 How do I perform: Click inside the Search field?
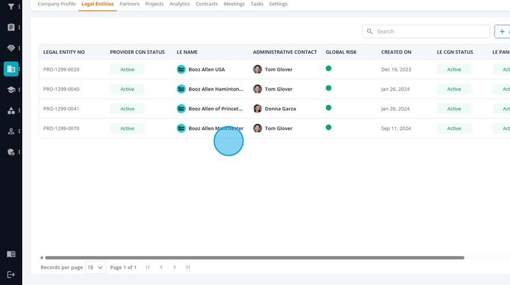426,32
